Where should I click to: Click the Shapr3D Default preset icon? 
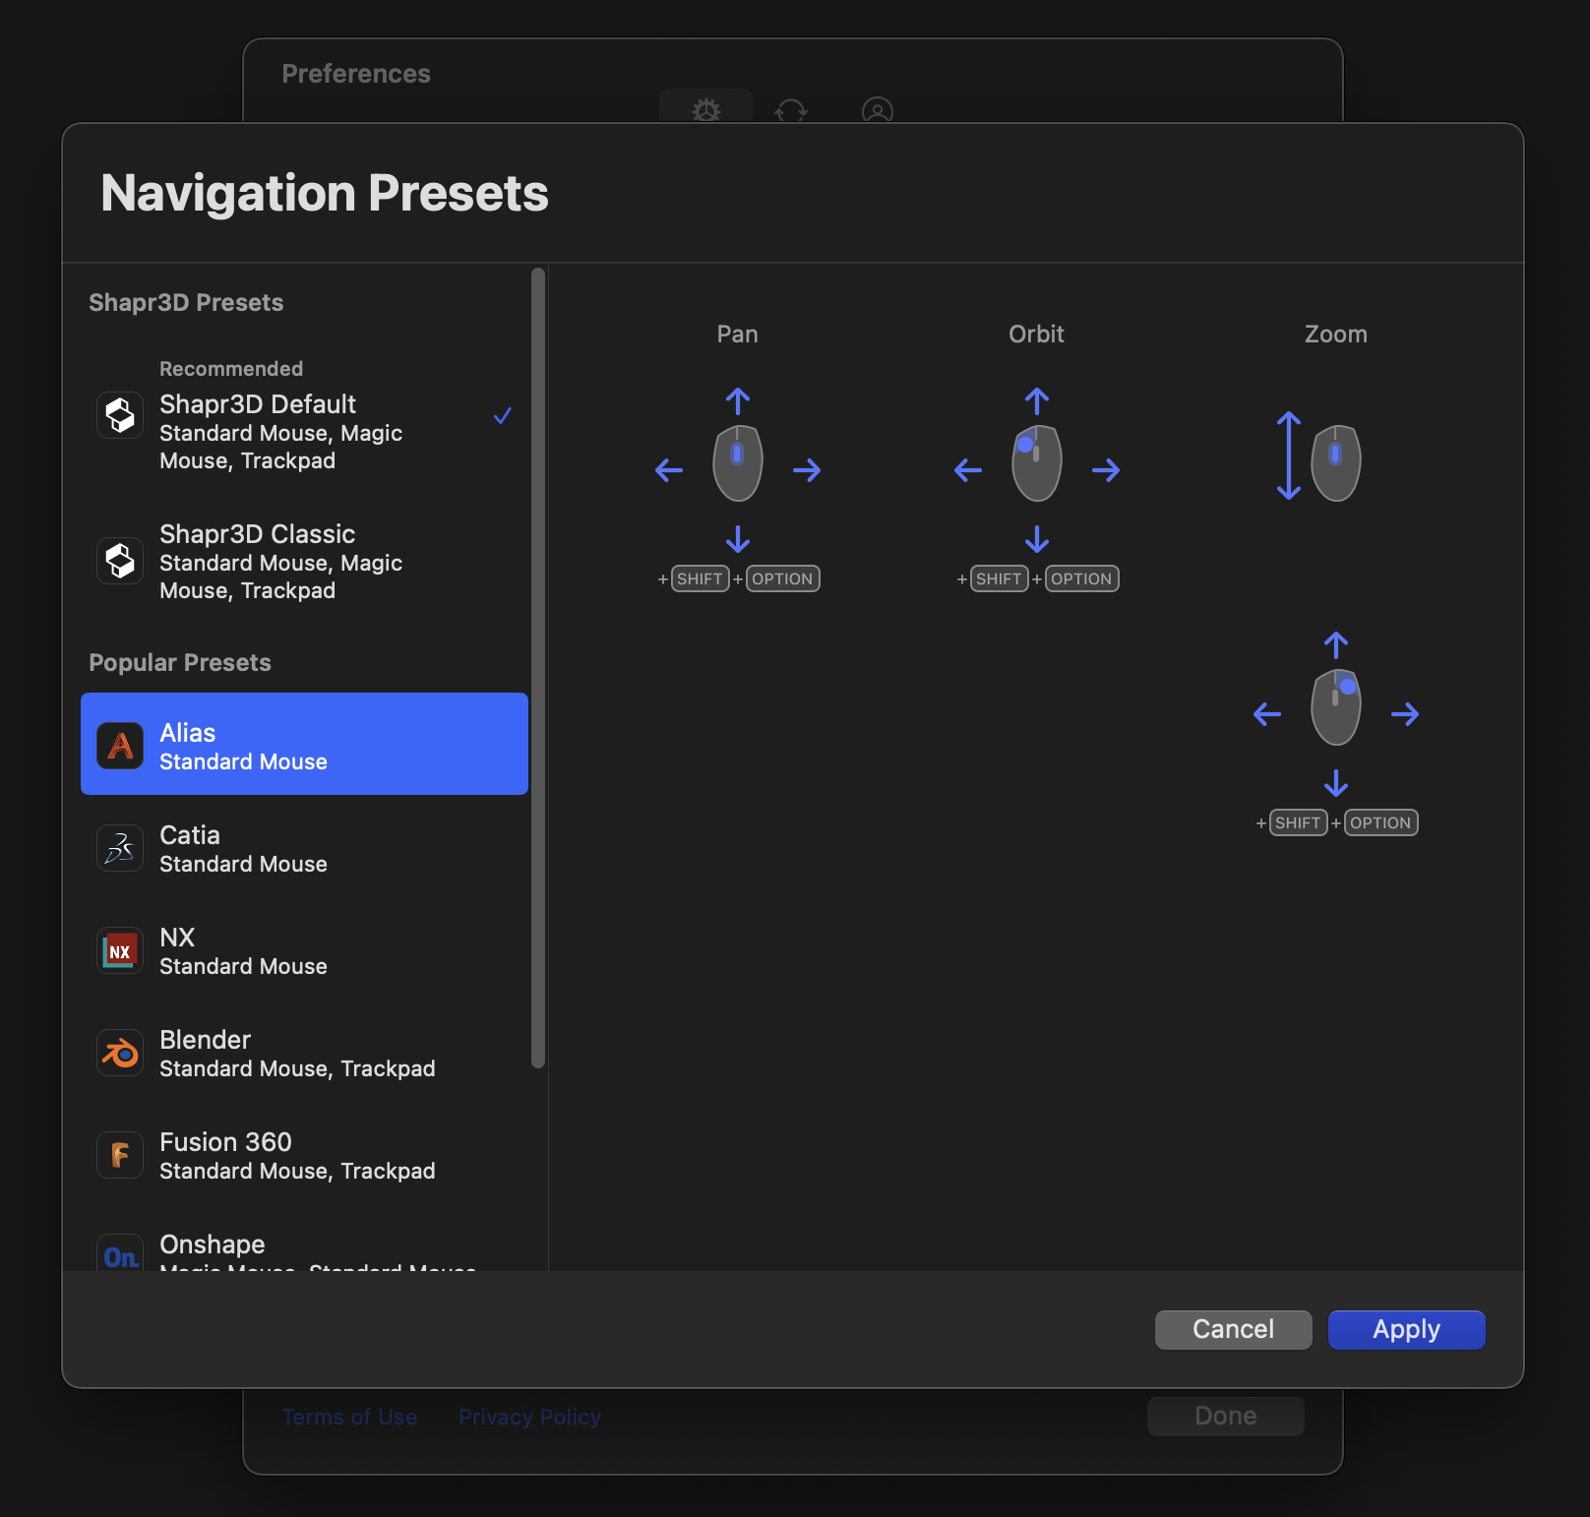click(x=120, y=415)
